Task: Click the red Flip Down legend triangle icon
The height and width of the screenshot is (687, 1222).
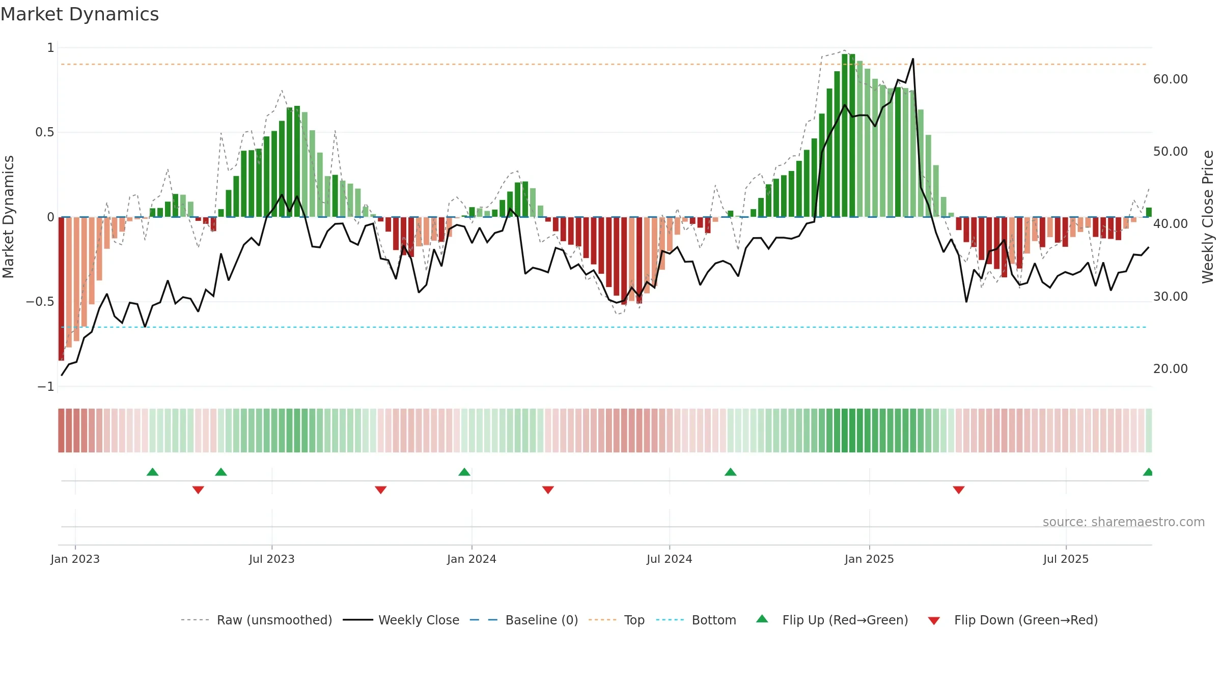Action: coord(934,621)
